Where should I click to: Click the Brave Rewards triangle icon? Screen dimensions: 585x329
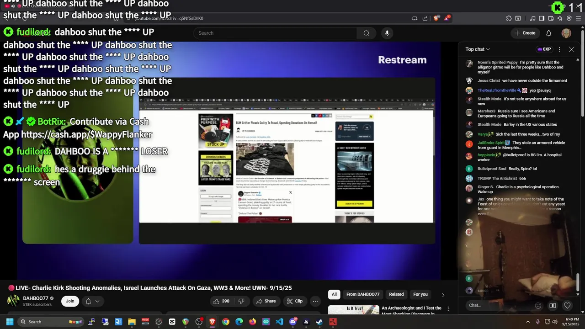pos(447,18)
